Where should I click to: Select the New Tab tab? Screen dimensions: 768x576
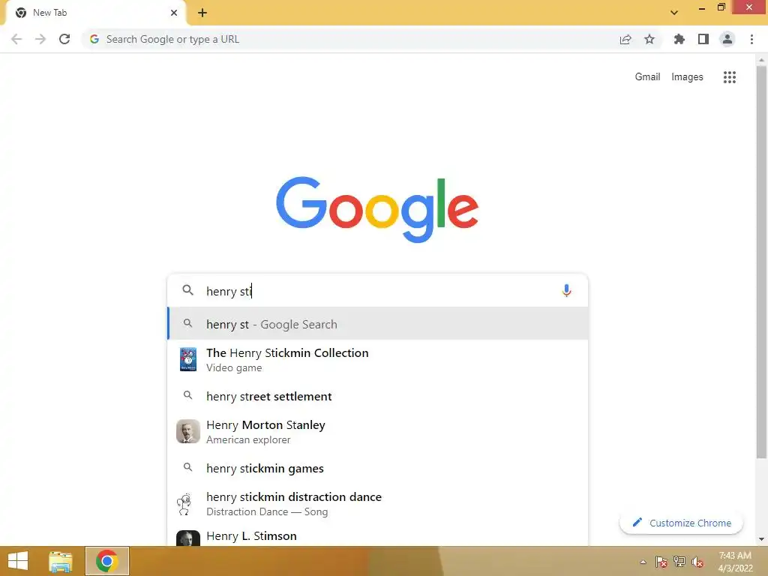tap(96, 13)
